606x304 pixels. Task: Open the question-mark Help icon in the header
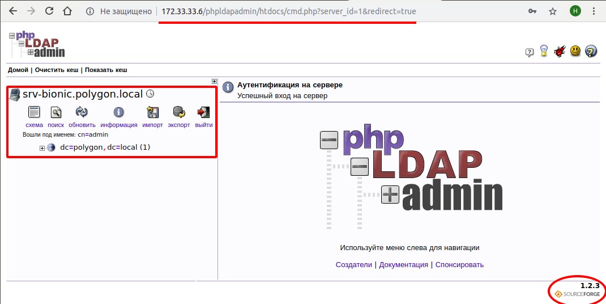coord(530,52)
